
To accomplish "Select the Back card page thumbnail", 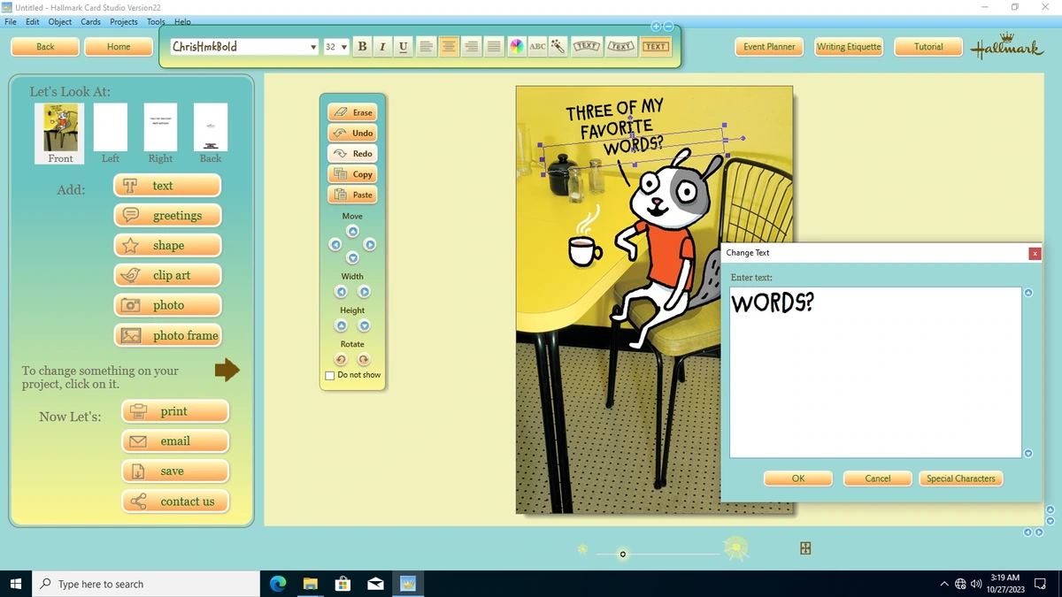I will (x=211, y=127).
